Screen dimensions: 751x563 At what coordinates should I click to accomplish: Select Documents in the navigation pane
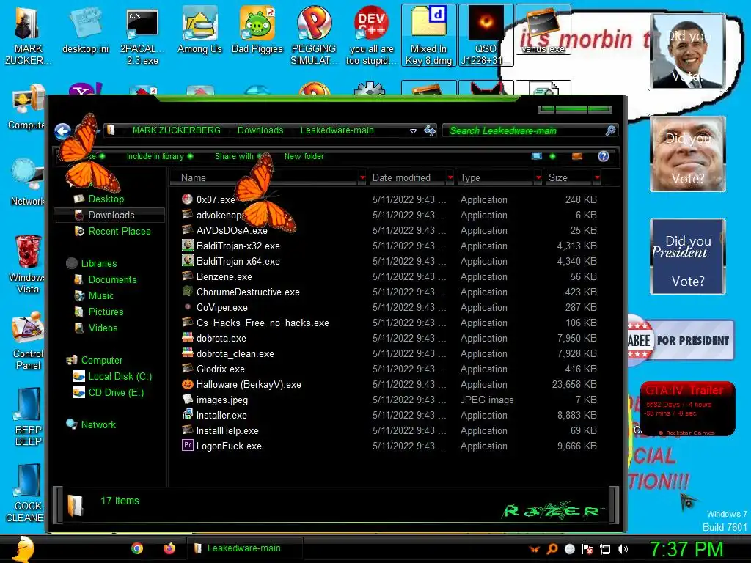tap(112, 279)
